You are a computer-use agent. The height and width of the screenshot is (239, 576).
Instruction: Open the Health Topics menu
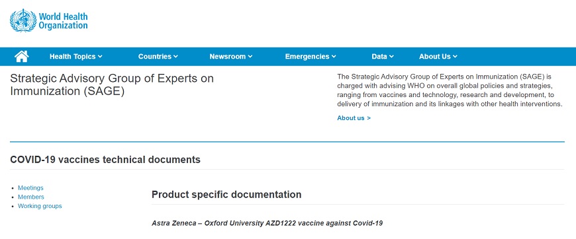[76, 57]
